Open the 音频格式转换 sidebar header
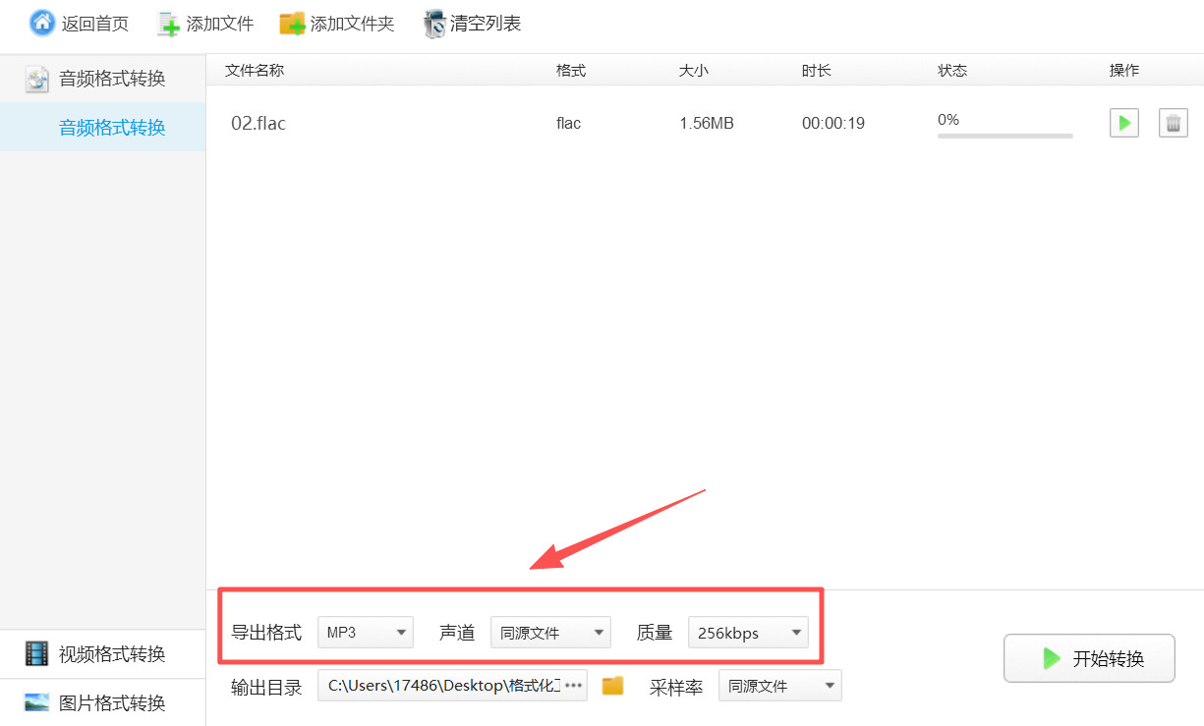The height and width of the screenshot is (726, 1204). point(103,79)
